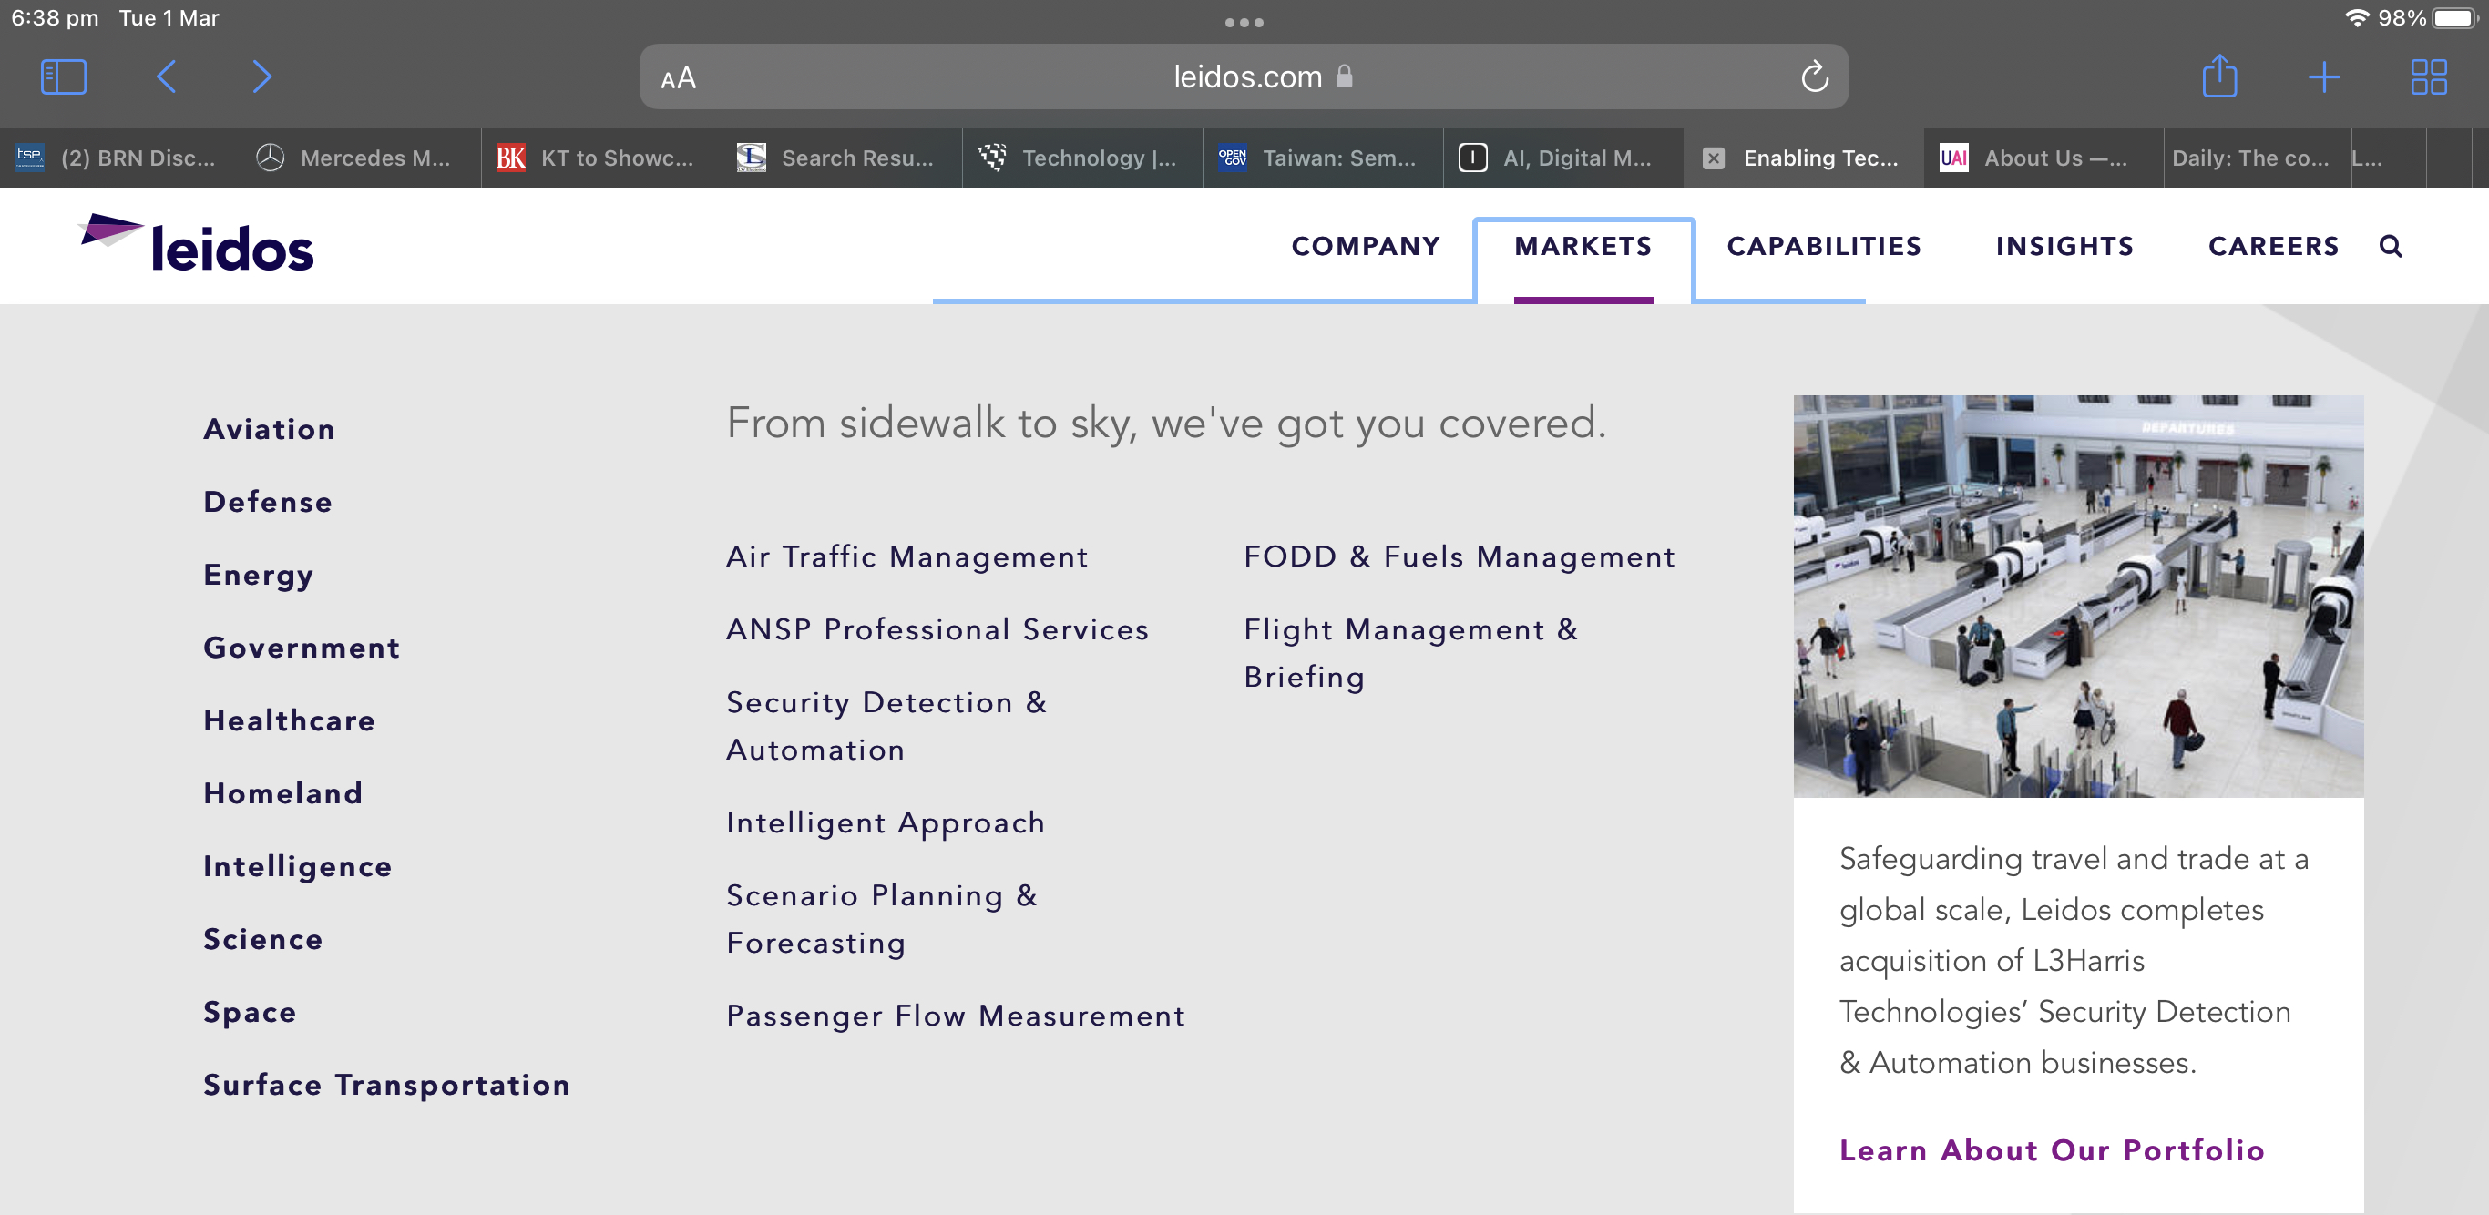Go back with the back arrow
The width and height of the screenshot is (2489, 1215).
click(166, 77)
